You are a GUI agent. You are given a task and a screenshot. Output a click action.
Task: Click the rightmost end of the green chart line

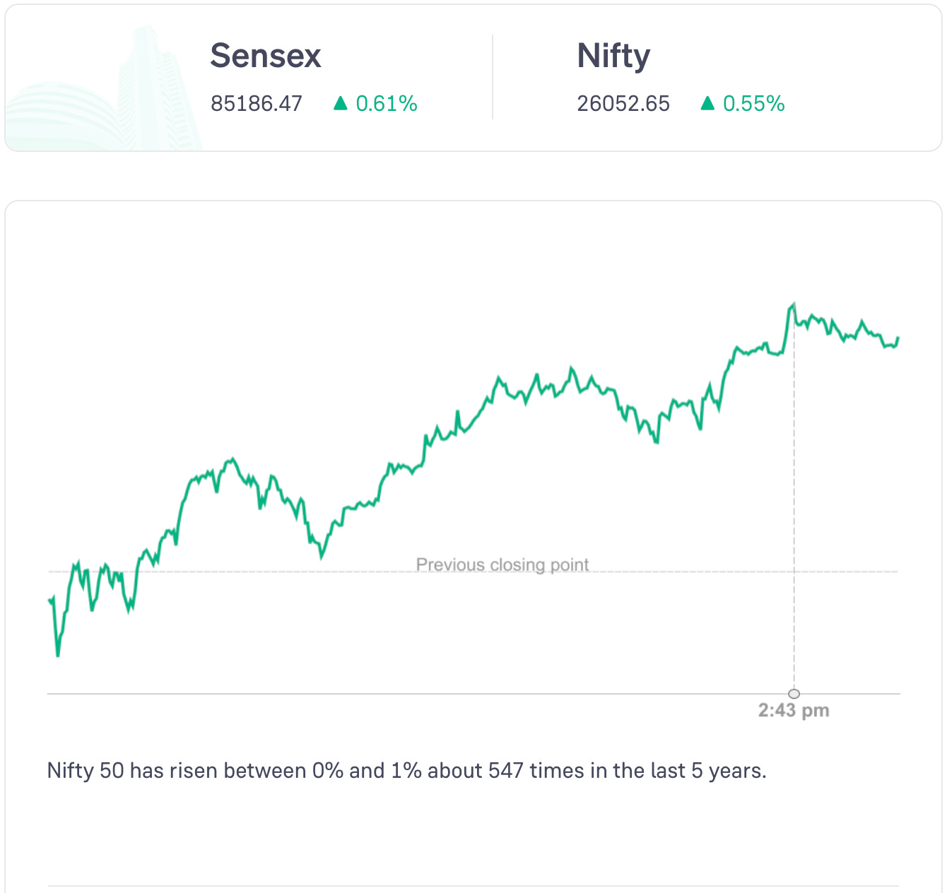pyautogui.click(x=898, y=338)
